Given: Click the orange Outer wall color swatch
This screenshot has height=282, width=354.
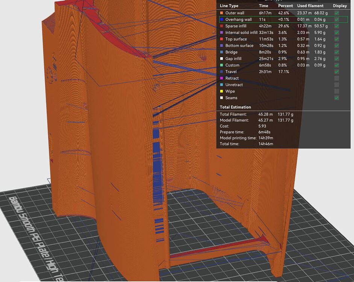Looking at the screenshot, I should (221, 13).
